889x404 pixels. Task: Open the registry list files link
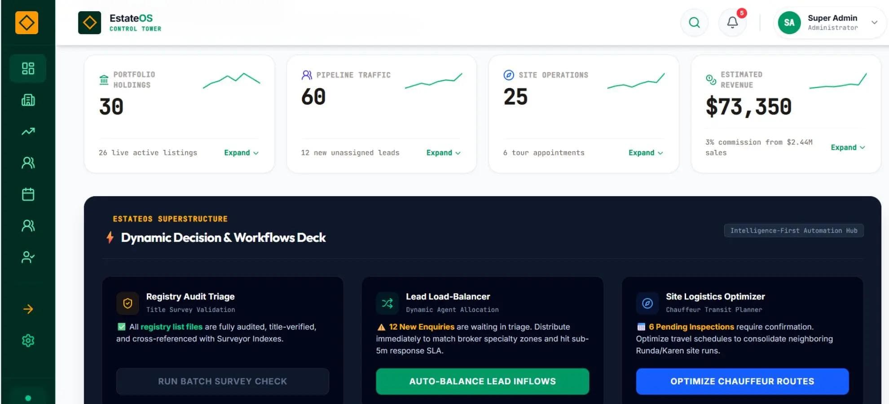click(x=172, y=327)
